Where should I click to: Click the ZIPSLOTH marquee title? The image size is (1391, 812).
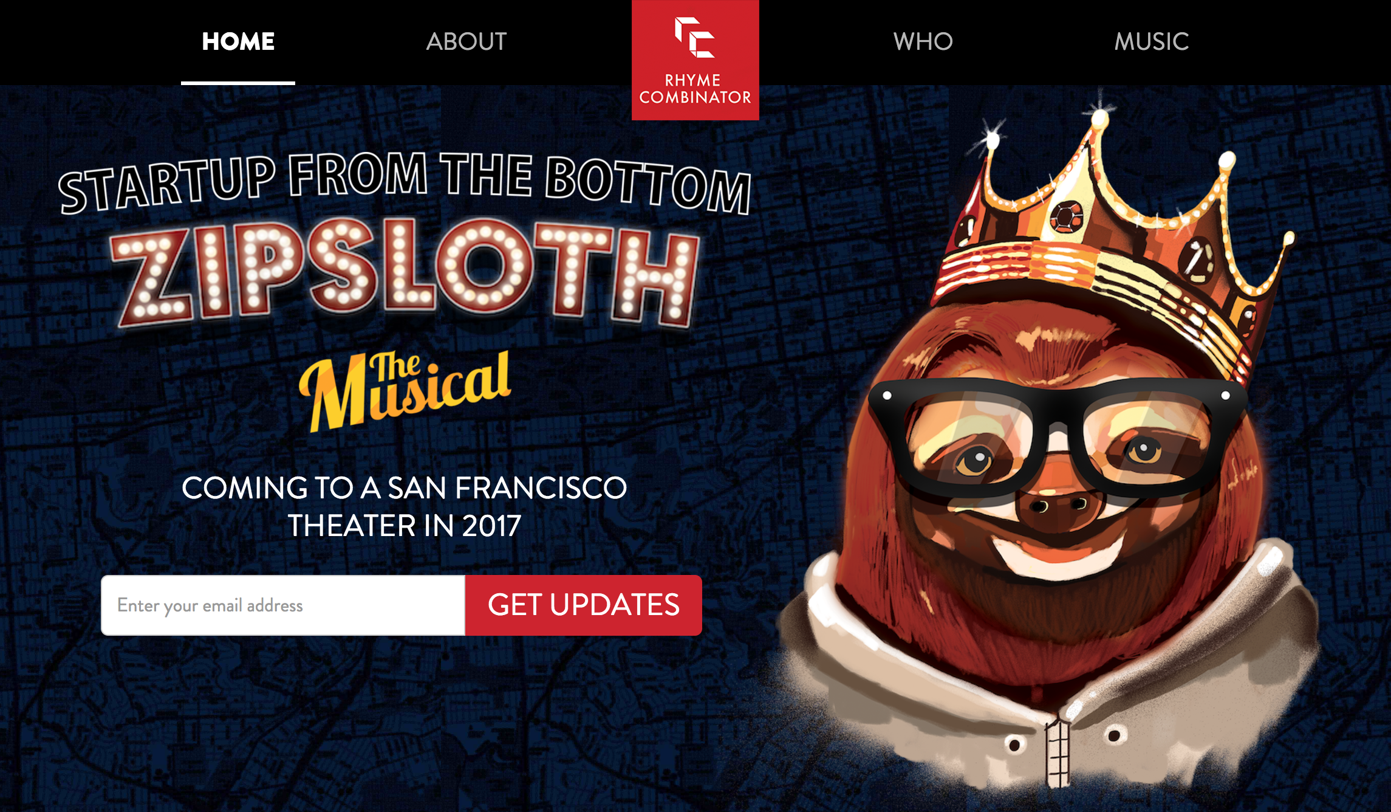point(405,273)
